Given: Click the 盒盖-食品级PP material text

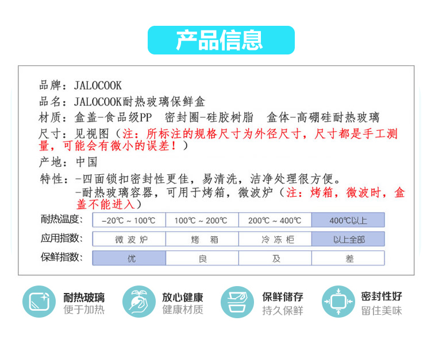Looking at the screenshot, I should [x=113, y=118].
